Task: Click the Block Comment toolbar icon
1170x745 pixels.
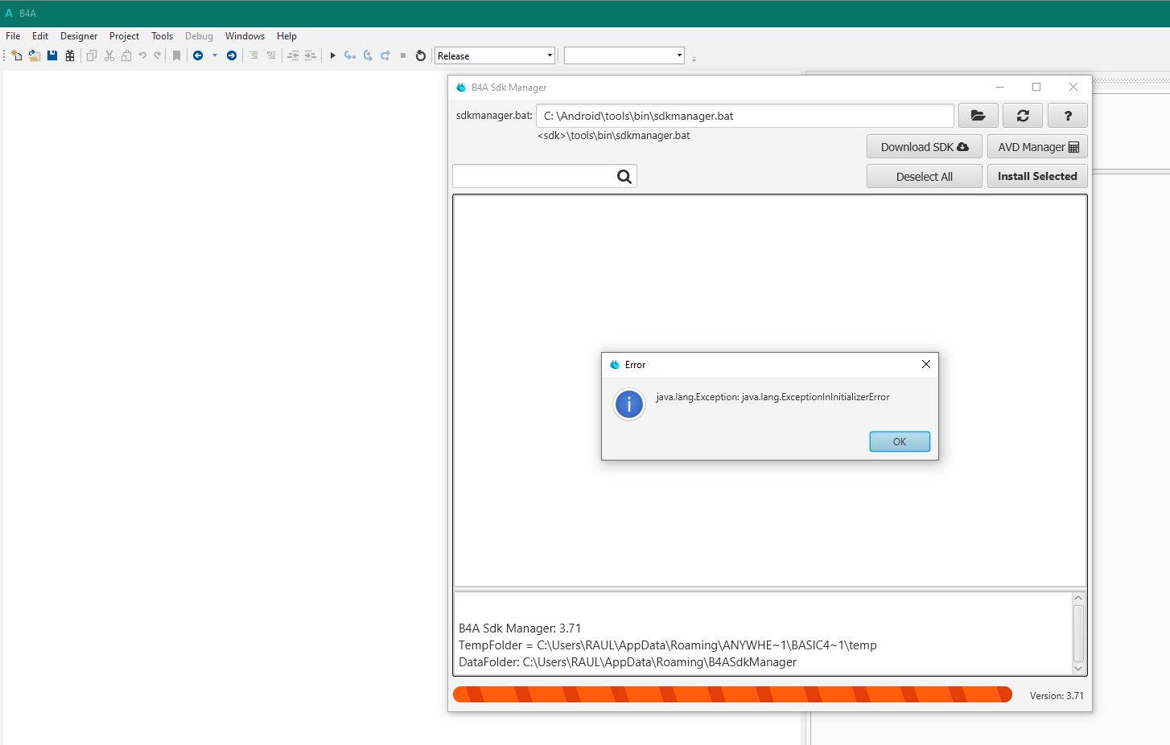Action: coord(253,55)
